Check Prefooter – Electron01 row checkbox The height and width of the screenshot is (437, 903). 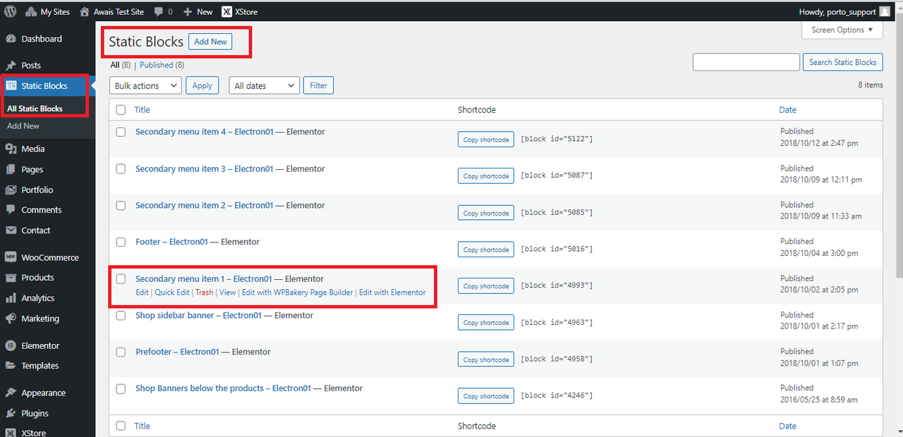[121, 352]
